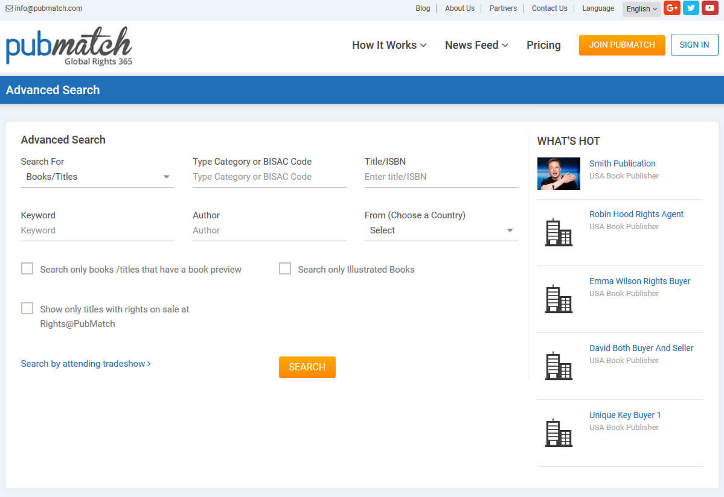Viewport: 724px width, 497px height.
Task: Click building icon next to Emma Wilson Rights Buyer
Action: pos(559,299)
